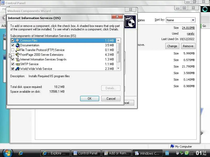Click the FrontPage 2000 Server Extensions icon
The height and width of the screenshot is (157, 210).
coord(17,55)
